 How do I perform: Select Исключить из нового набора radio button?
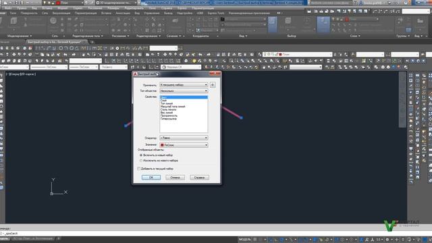click(141, 161)
